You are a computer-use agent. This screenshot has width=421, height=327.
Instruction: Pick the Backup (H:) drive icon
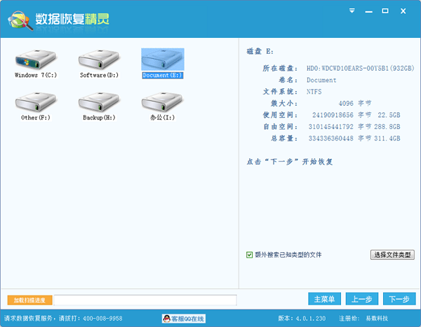pos(99,106)
